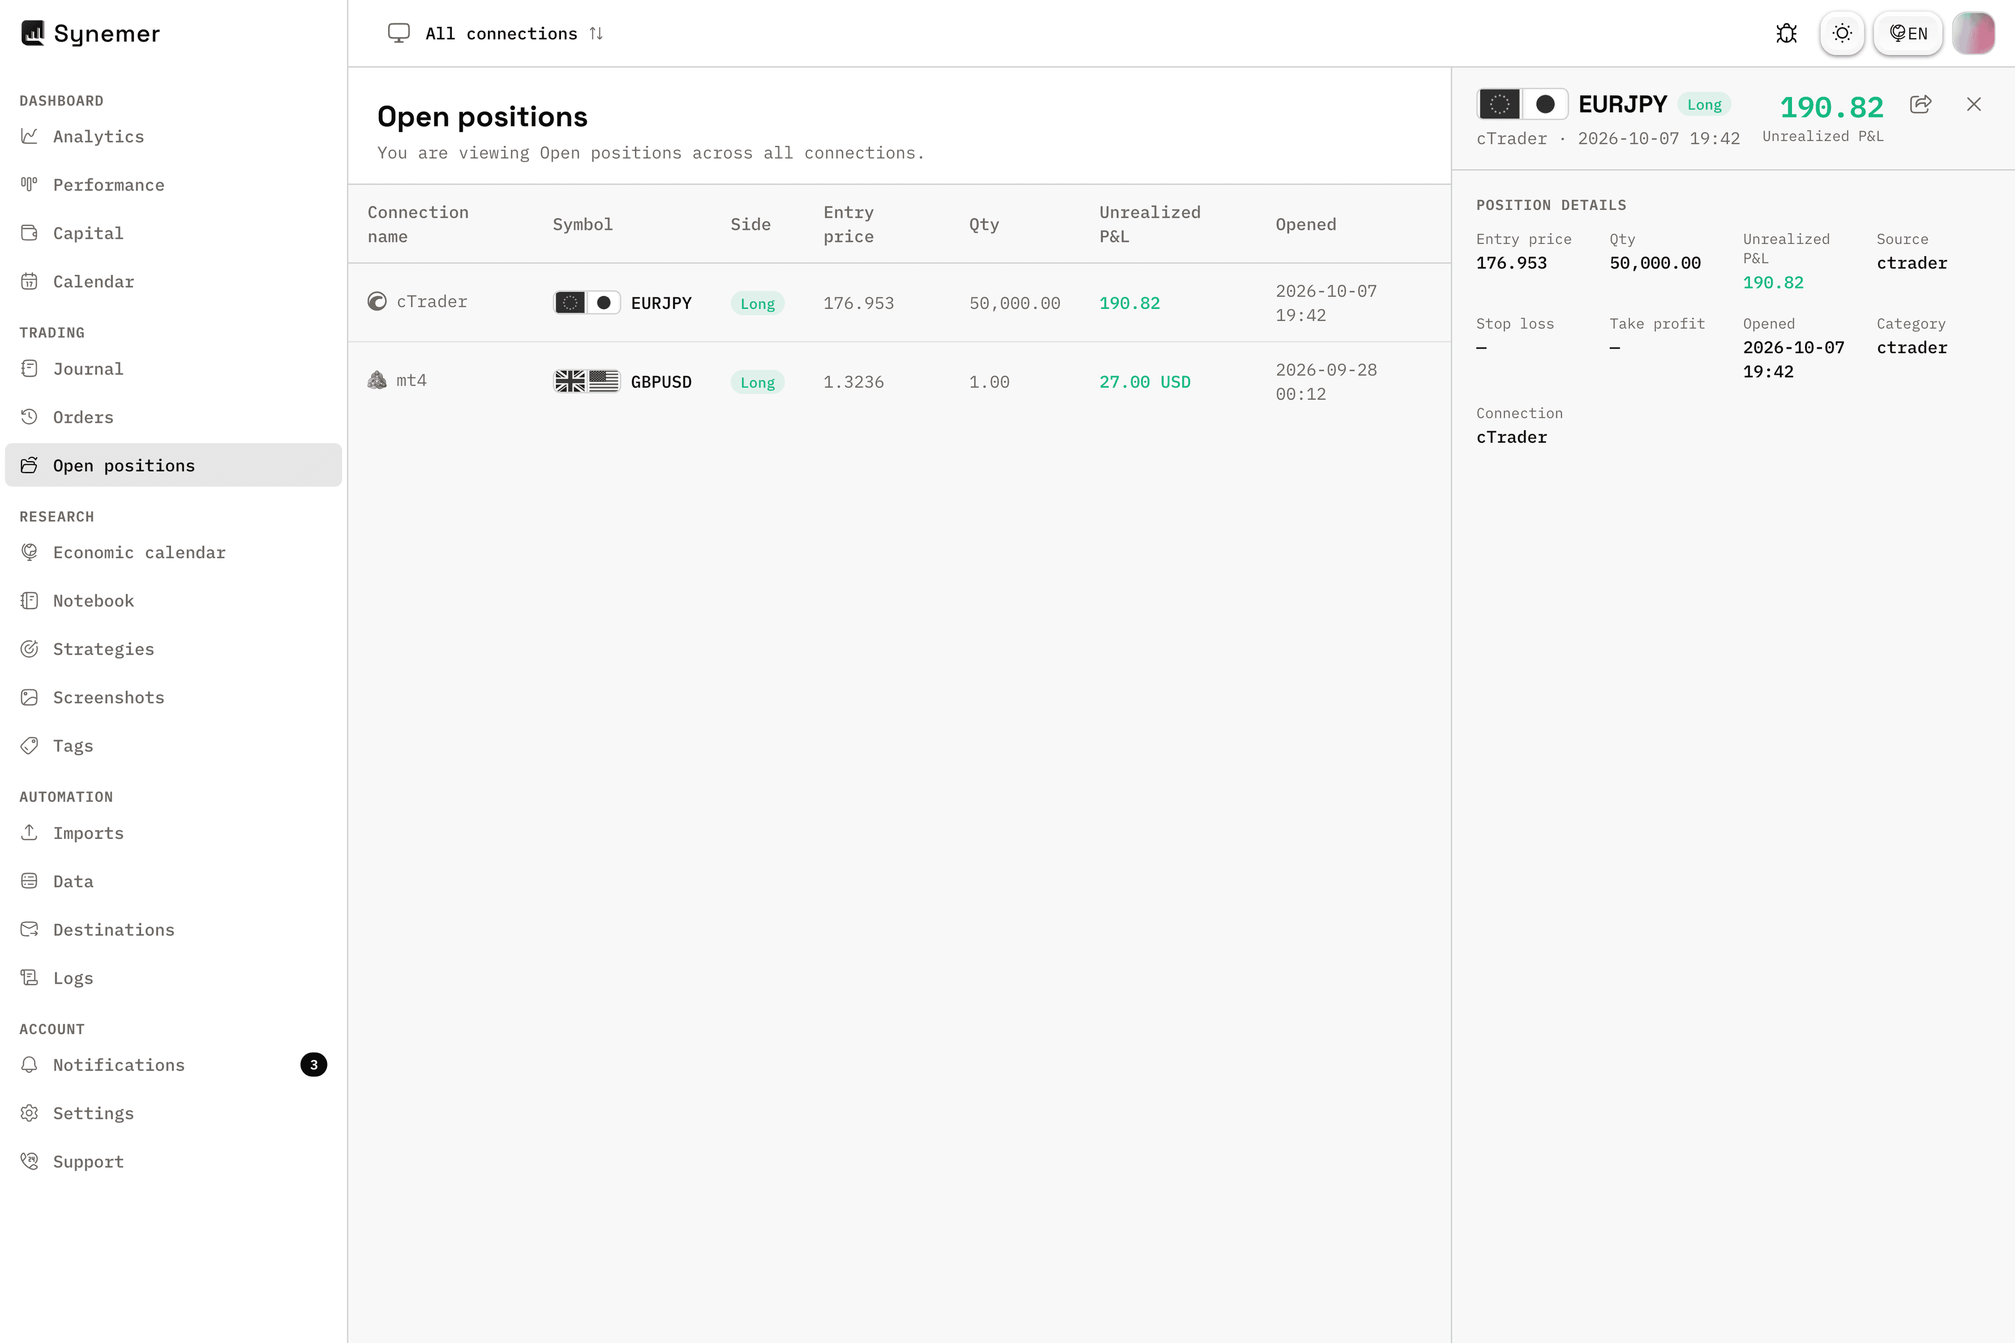Click the 176.953 entry price in details panel
The height and width of the screenshot is (1343, 2015).
click(1511, 263)
